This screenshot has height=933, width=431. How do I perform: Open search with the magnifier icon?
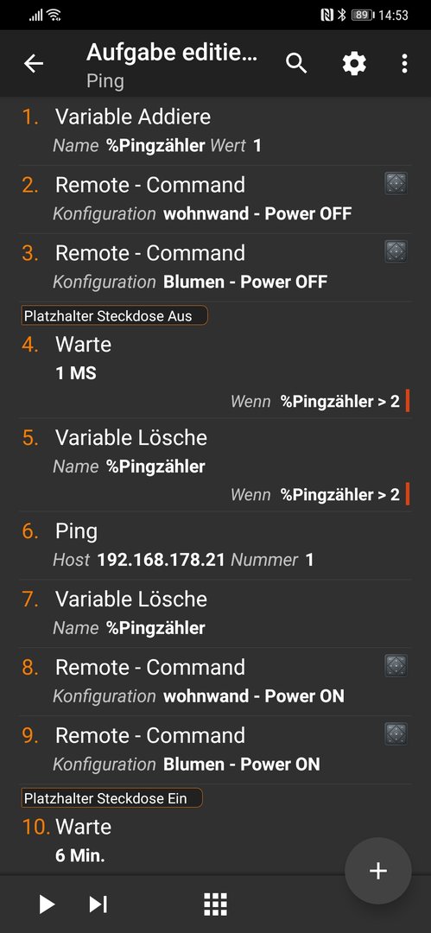296,63
